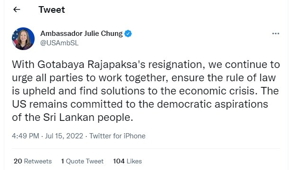Open Ambassador Julie Chung's profile name

click(82, 34)
